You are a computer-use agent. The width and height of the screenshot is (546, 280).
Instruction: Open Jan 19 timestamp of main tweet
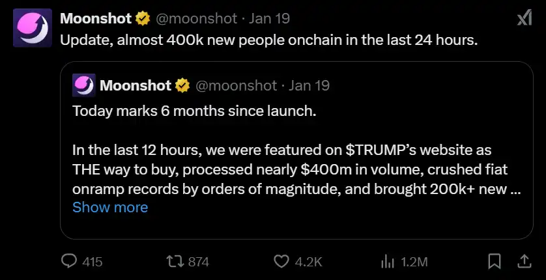268,19
